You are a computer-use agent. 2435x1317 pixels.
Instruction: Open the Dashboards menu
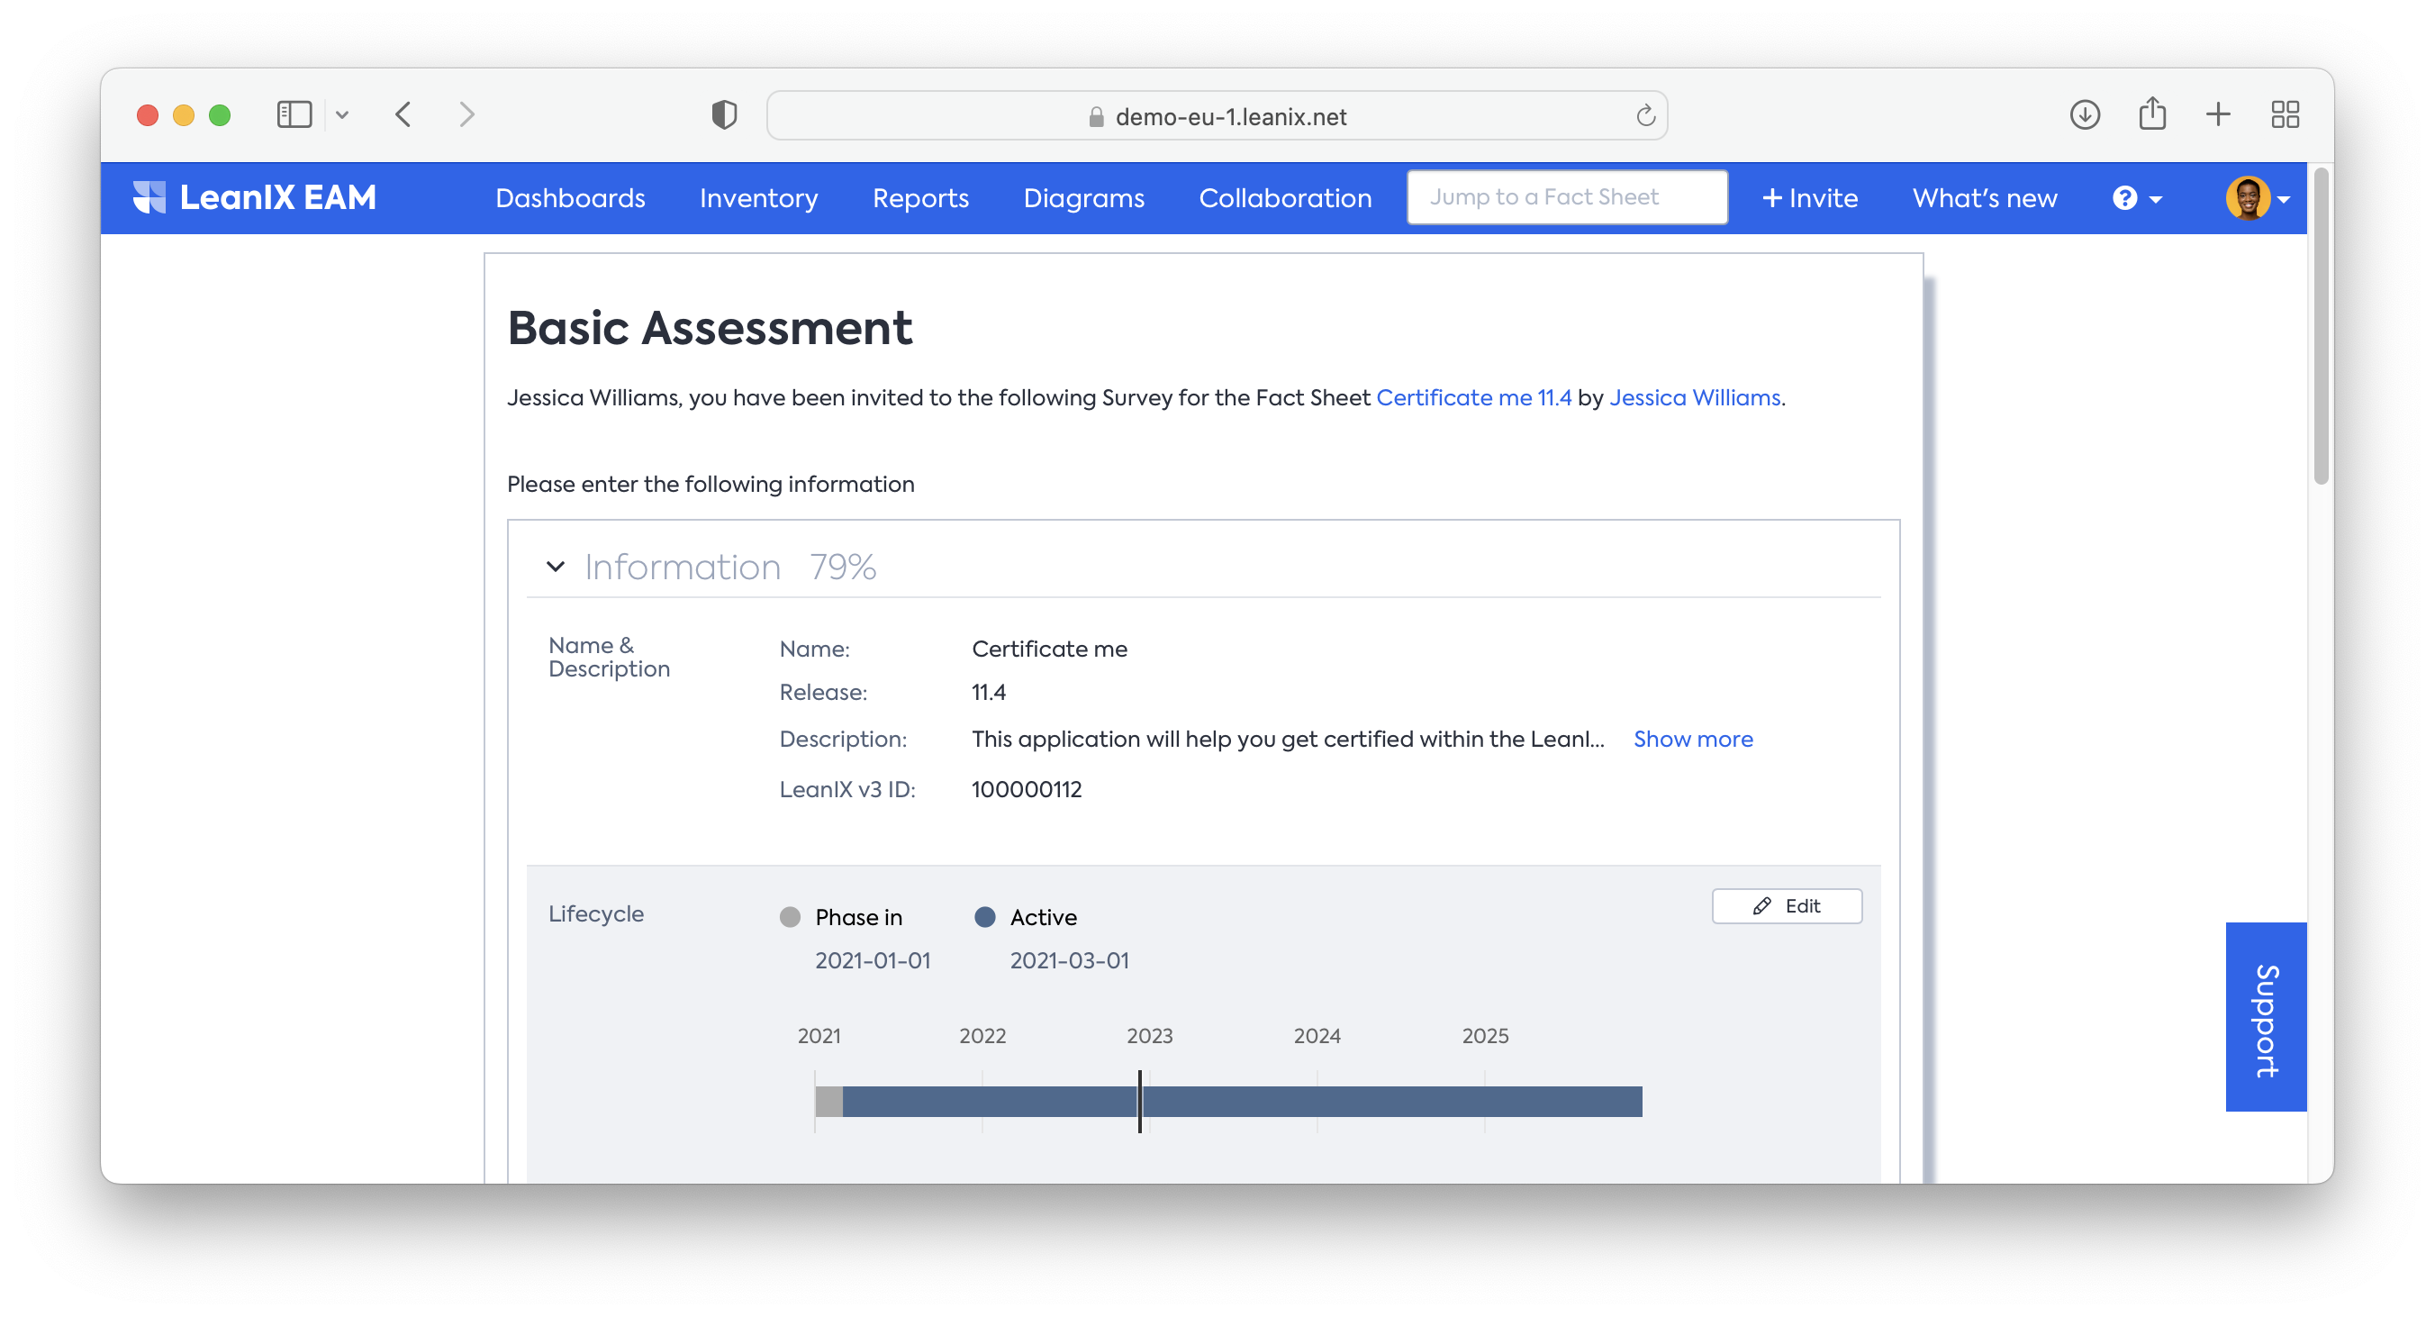570,198
